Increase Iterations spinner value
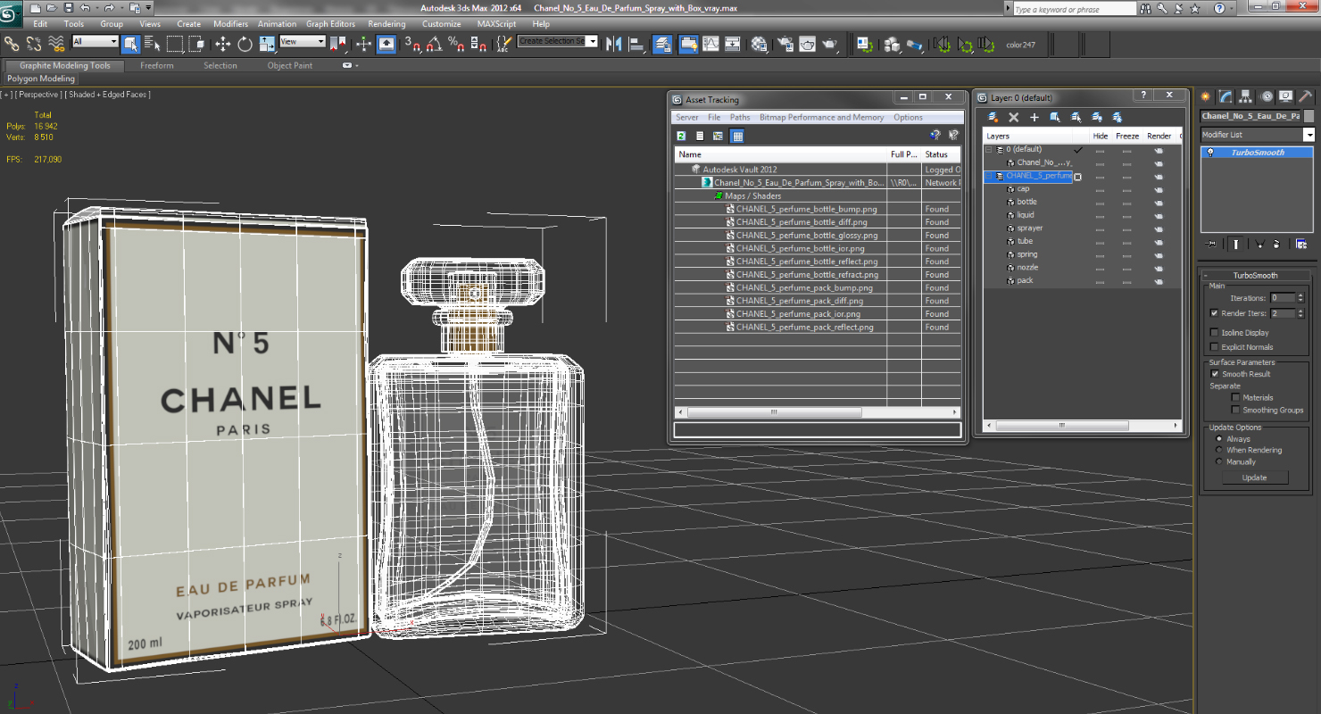This screenshot has height=714, width=1321. click(1300, 295)
